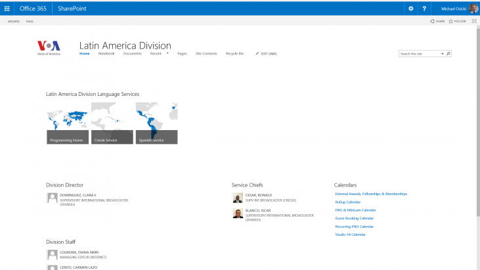This screenshot has height=270, width=480.
Task: Click the Edit Links pencil icon
Action: pyautogui.click(x=257, y=54)
